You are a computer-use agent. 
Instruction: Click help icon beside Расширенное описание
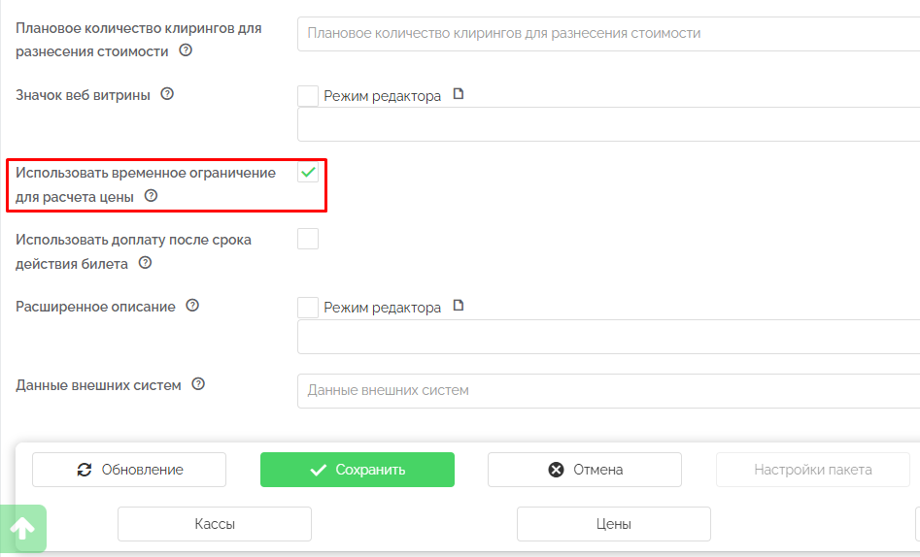192,306
